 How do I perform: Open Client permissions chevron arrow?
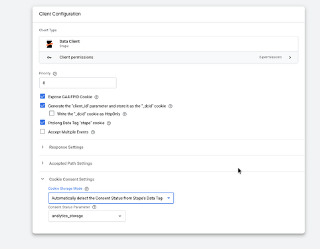(x=289, y=57)
